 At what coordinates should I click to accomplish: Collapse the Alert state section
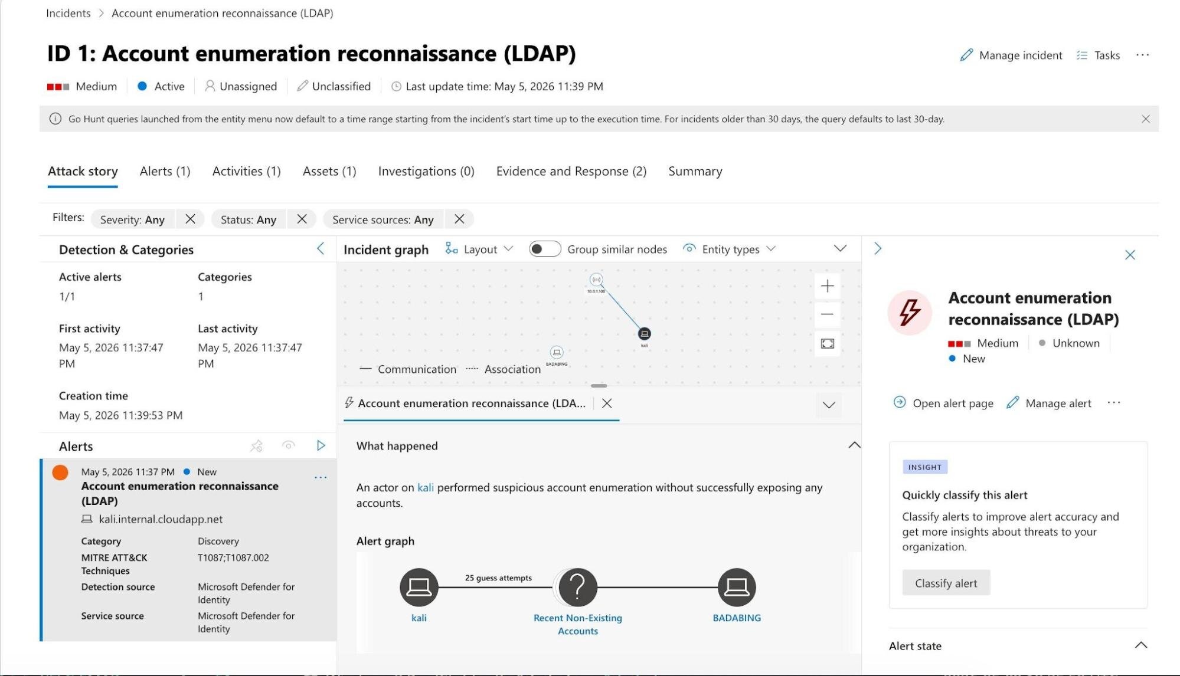click(1140, 645)
